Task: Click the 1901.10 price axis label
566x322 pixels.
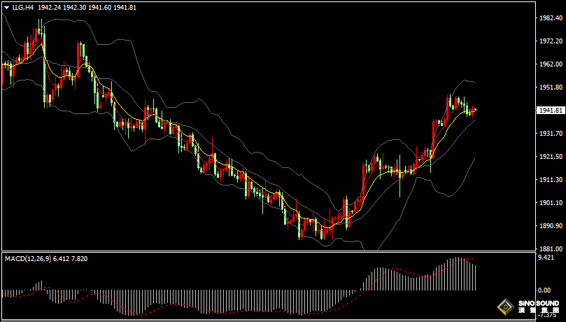Action: pyautogui.click(x=549, y=203)
